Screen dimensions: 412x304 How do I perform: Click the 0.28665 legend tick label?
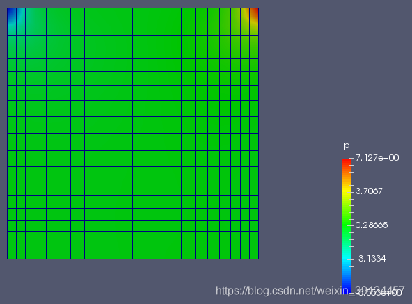(x=371, y=225)
